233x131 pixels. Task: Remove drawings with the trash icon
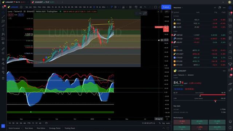3,78
